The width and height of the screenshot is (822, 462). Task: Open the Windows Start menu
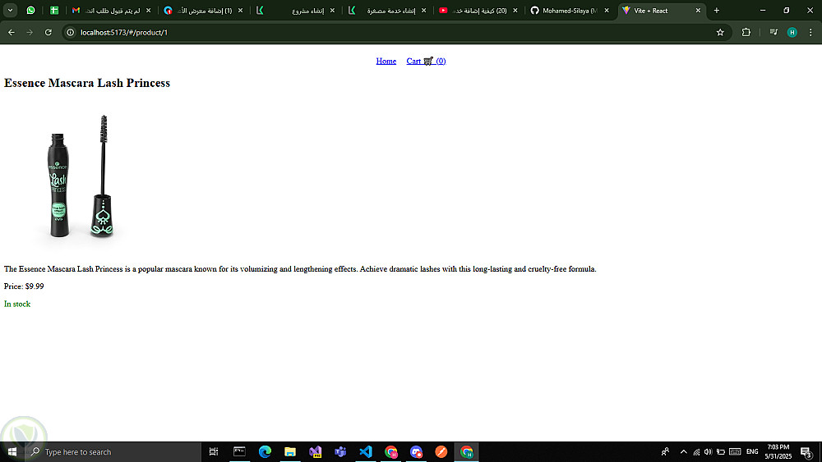tap(12, 451)
